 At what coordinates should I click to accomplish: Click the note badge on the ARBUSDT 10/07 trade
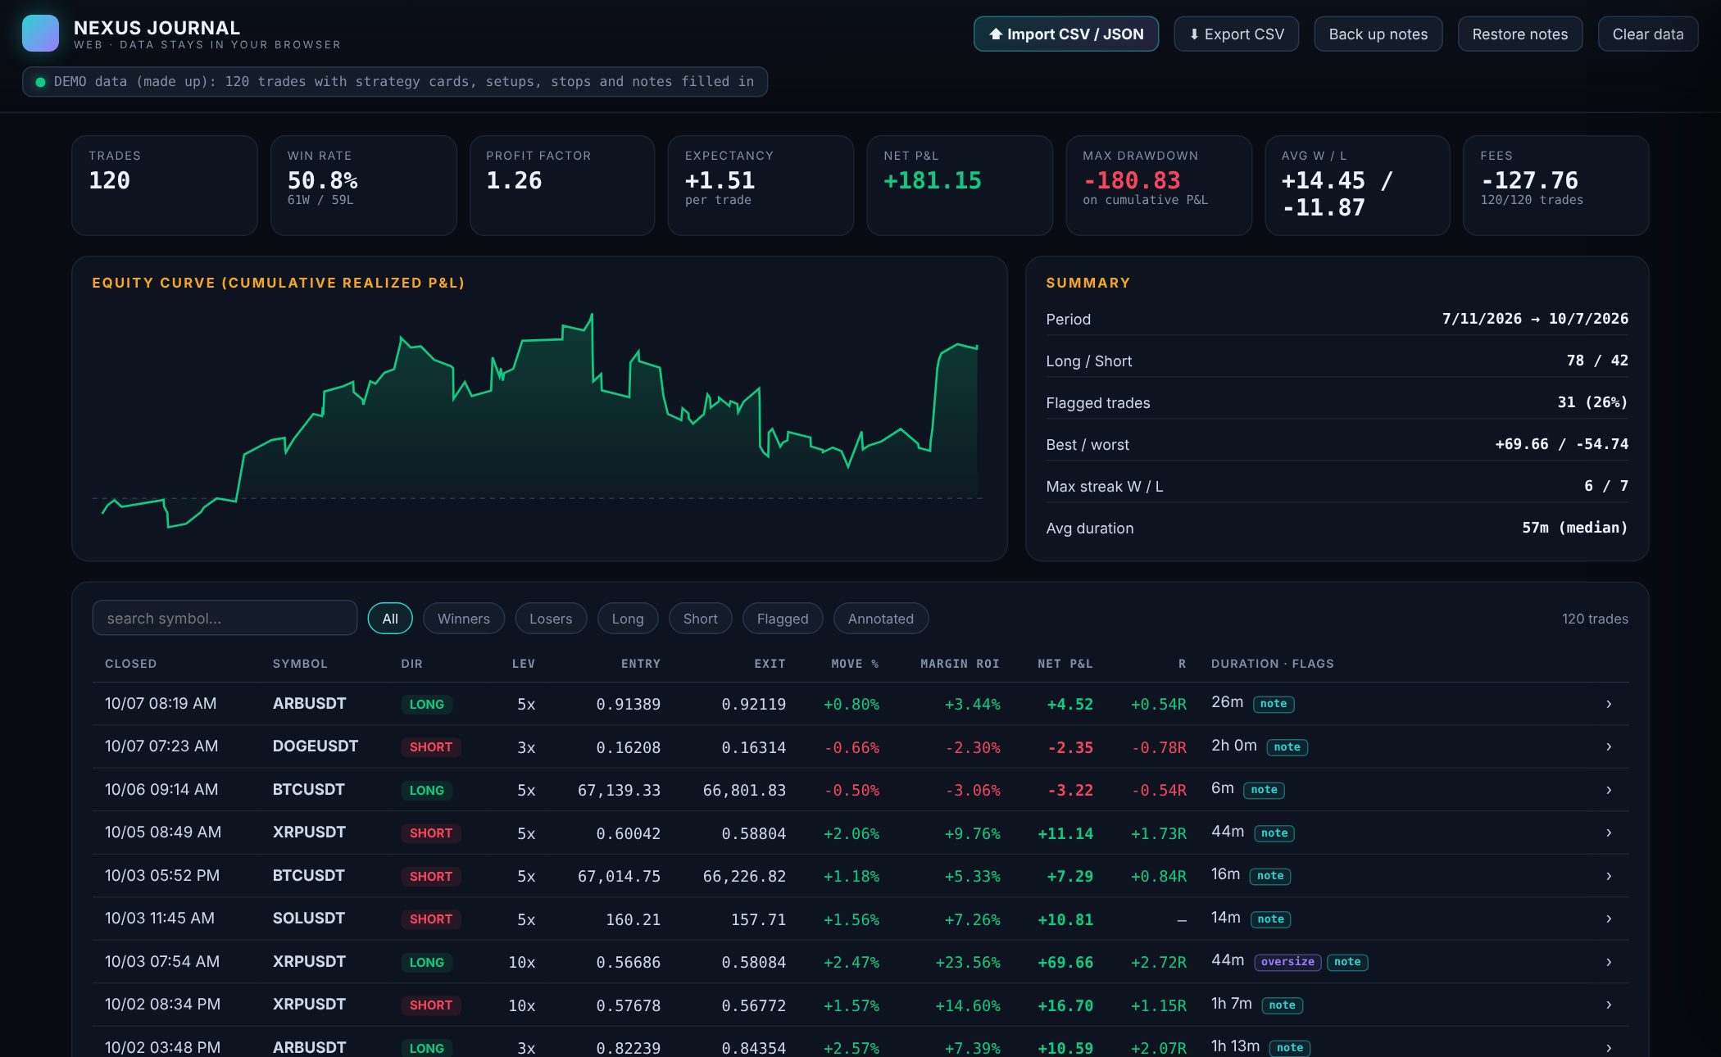pyautogui.click(x=1274, y=704)
